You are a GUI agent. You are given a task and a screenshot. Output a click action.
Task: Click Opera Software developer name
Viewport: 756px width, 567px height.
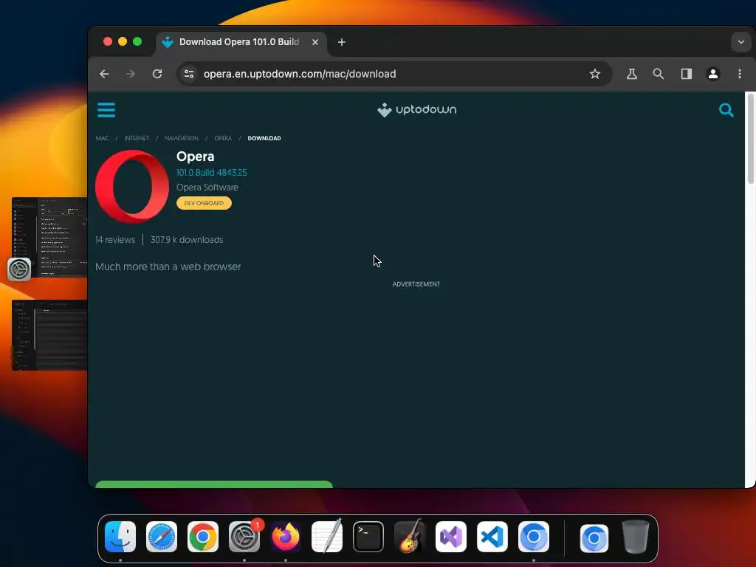207,188
